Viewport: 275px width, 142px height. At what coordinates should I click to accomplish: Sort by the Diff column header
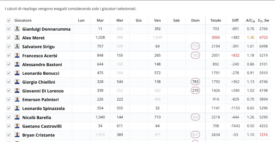[x=235, y=20]
